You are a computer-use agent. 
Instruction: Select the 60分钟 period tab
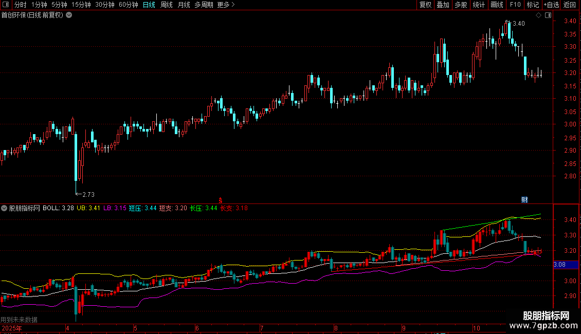[x=129, y=5]
